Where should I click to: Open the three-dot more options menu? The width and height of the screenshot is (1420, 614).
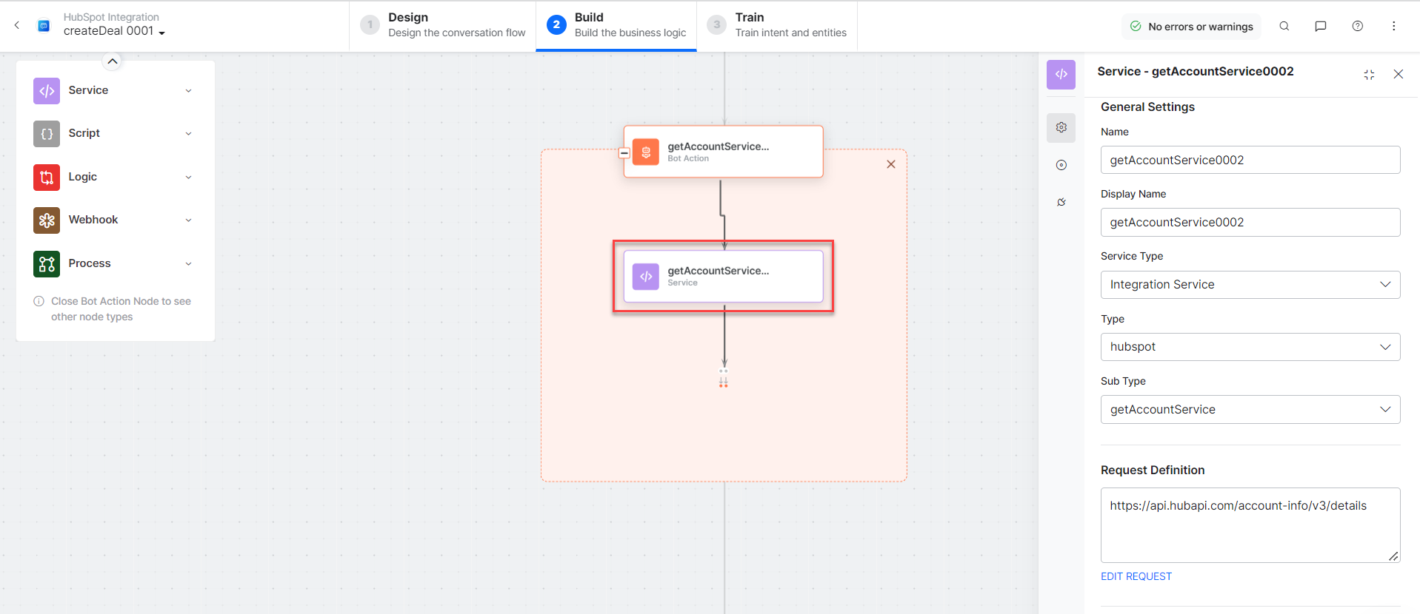[1393, 26]
